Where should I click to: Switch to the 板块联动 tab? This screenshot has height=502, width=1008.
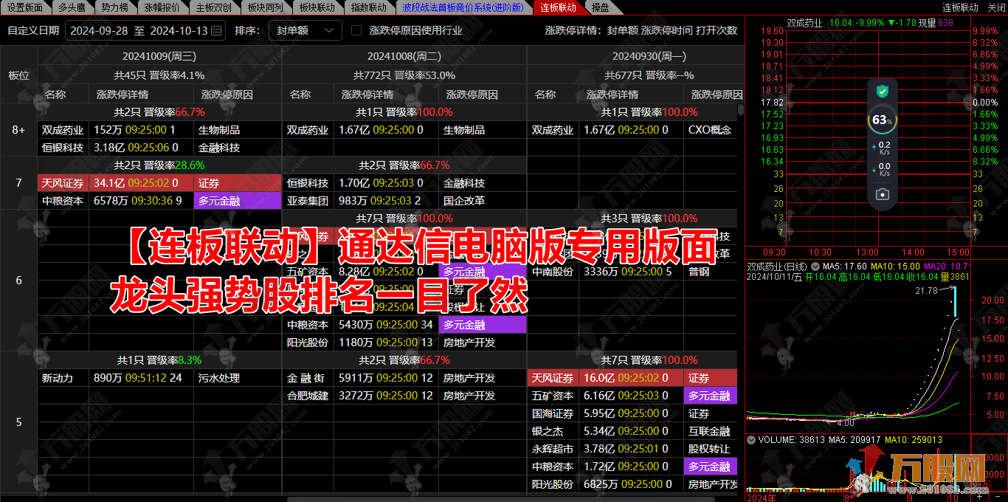(x=317, y=7)
